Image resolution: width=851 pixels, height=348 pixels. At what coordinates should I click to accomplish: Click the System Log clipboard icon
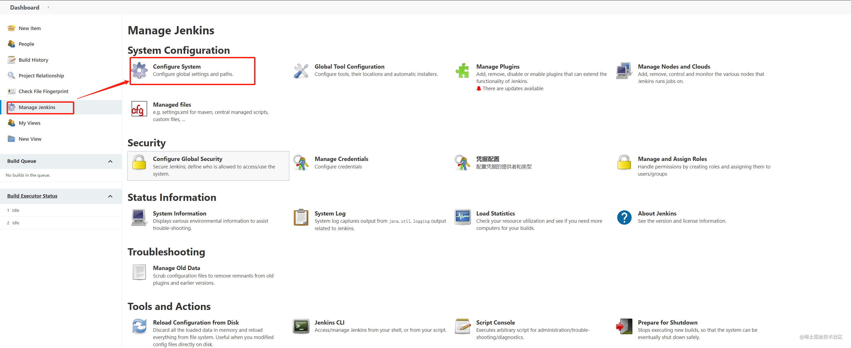pyautogui.click(x=301, y=217)
